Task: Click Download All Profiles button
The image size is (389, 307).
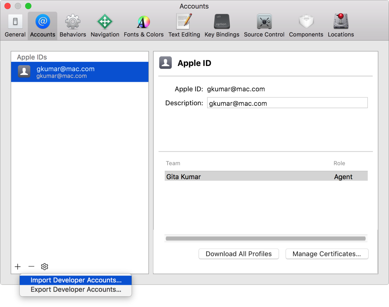Action: pyautogui.click(x=239, y=254)
